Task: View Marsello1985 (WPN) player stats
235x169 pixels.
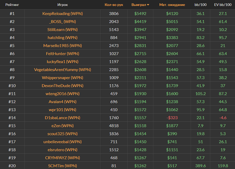Action: (62, 45)
